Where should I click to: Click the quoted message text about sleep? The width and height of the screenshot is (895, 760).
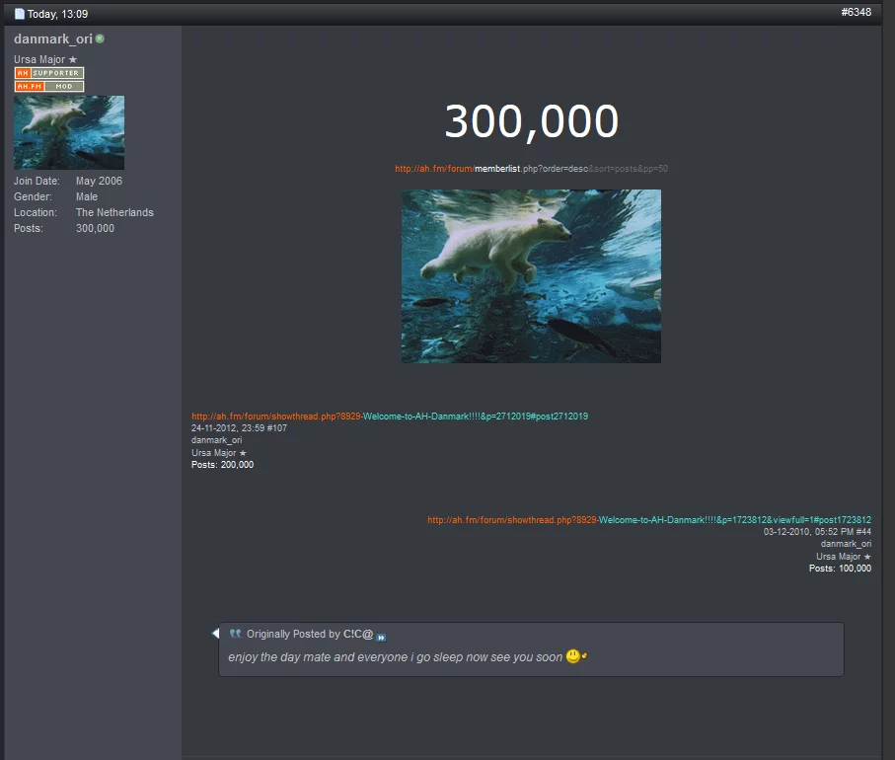395,657
